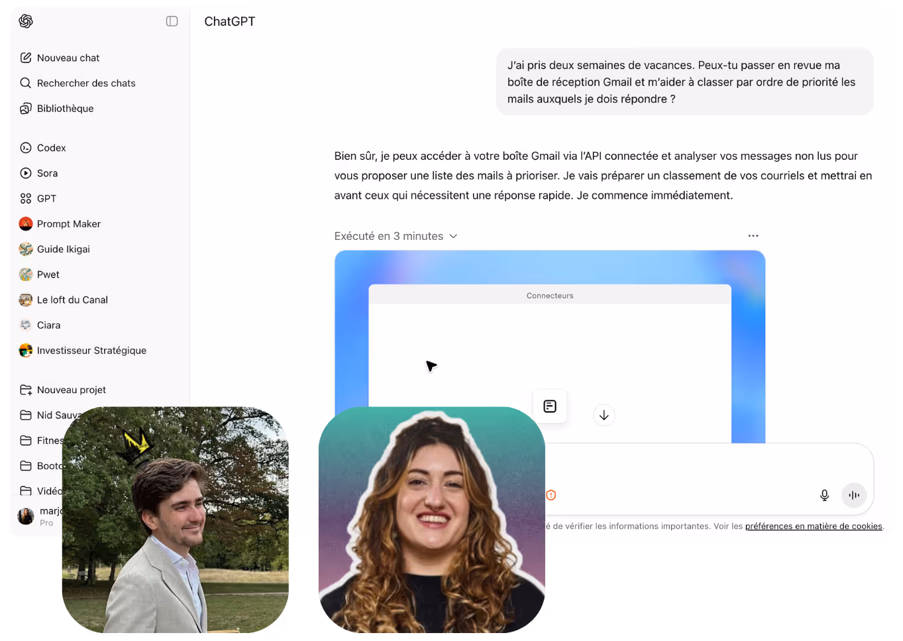Click the Sora play-circle icon

coord(26,173)
